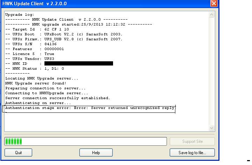
Task: Select 'Connecting to HWKUpgrade server...' line
Action: [x=47, y=93]
